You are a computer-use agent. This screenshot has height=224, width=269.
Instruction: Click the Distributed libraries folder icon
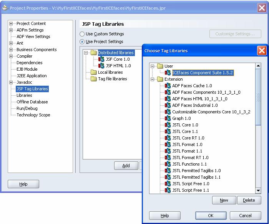tap(93, 53)
